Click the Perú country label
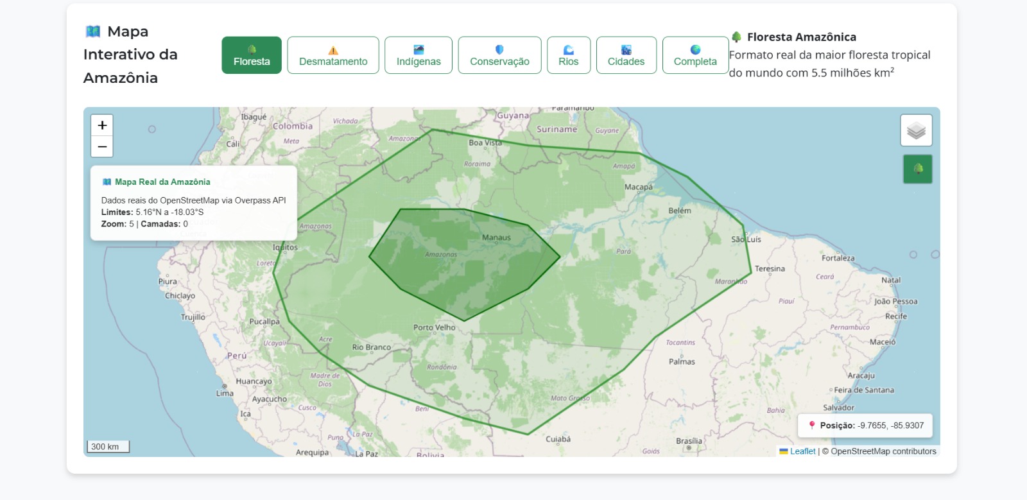 coord(237,356)
